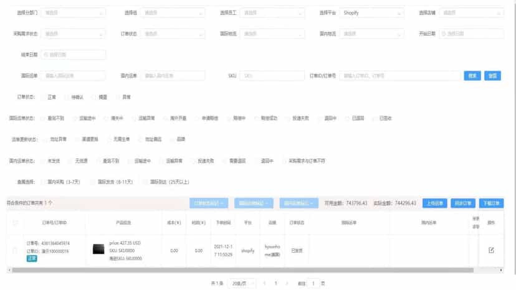
Task: Click the 成本(¥) column header
Action: coord(174,223)
